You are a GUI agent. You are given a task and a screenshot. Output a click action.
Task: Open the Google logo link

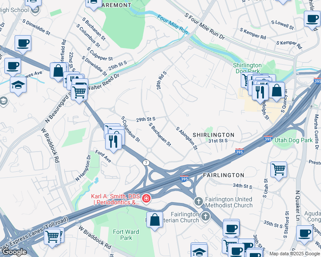tap(15, 252)
